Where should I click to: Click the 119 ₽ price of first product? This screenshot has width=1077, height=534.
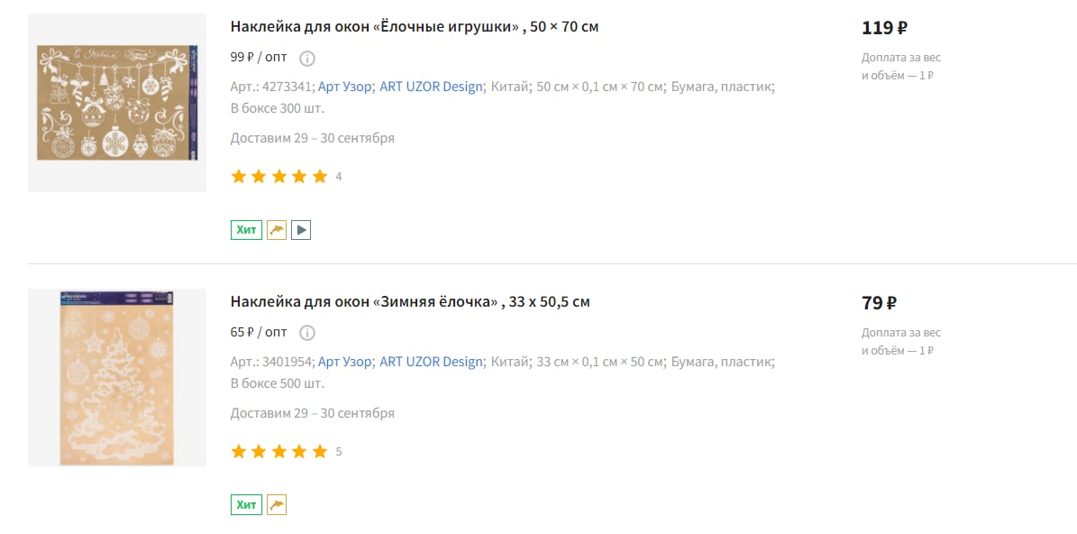click(x=885, y=28)
